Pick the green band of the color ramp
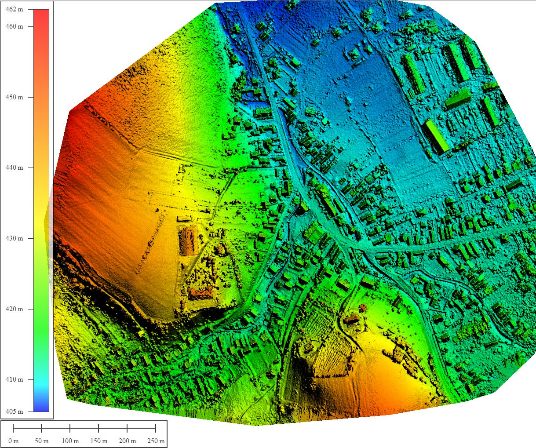 point(41,325)
